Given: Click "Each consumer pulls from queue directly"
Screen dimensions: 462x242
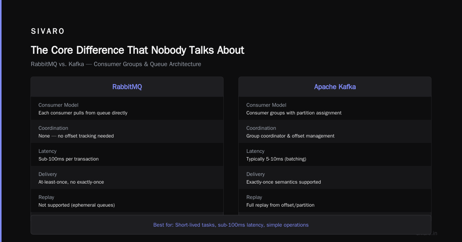Looking at the screenshot, I should click(x=83, y=113).
